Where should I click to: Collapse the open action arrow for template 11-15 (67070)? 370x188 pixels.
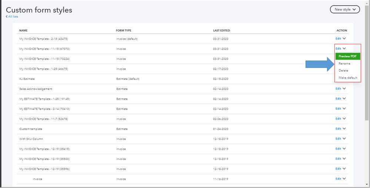pos(344,49)
